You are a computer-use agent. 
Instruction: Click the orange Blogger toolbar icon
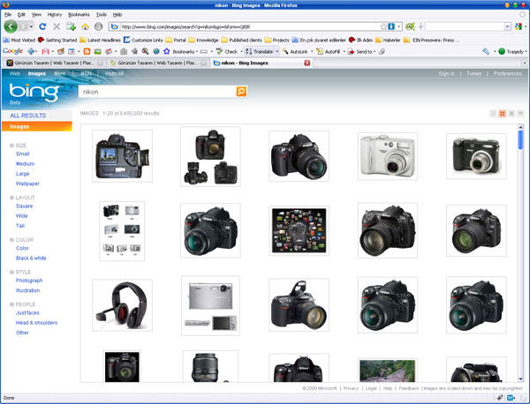click(87, 51)
